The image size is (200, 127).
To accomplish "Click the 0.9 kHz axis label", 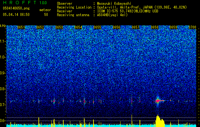I will 3,73.
